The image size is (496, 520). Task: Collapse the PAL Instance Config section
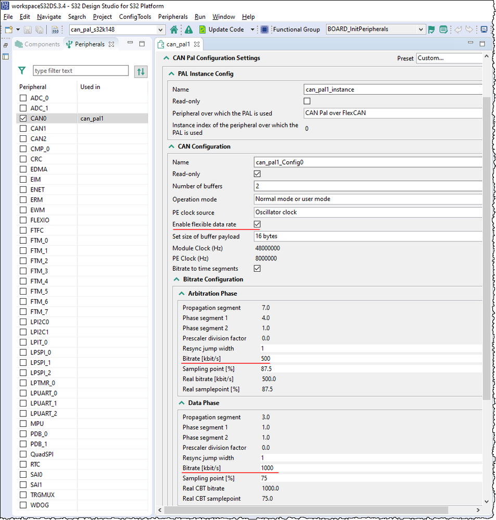172,73
